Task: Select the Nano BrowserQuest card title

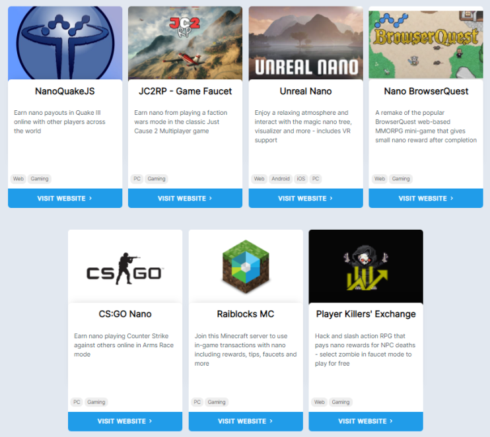Action: [x=426, y=91]
